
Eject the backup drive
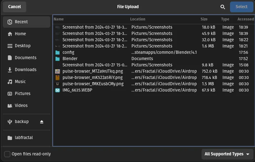tap(42, 122)
